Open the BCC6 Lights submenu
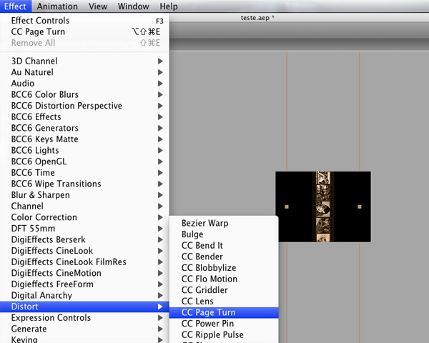429x343 pixels. click(x=35, y=151)
